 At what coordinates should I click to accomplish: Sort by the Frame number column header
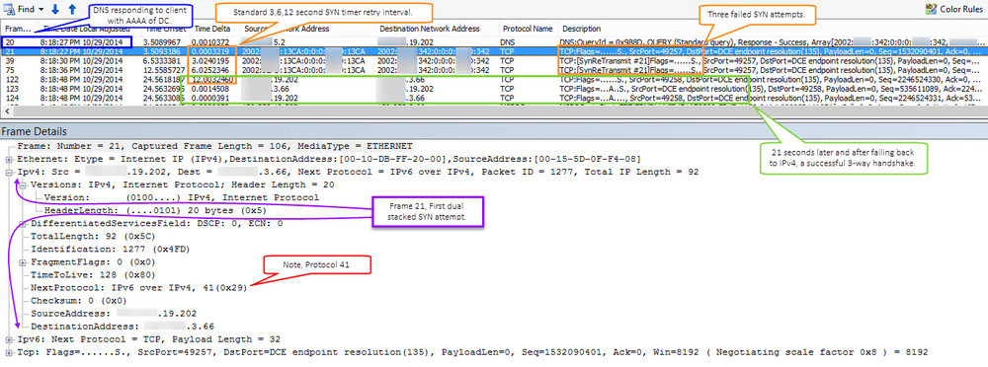pyautogui.click(x=18, y=29)
